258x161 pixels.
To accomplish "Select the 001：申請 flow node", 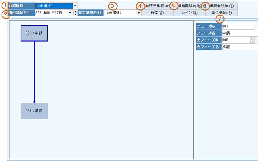I will [34, 33].
